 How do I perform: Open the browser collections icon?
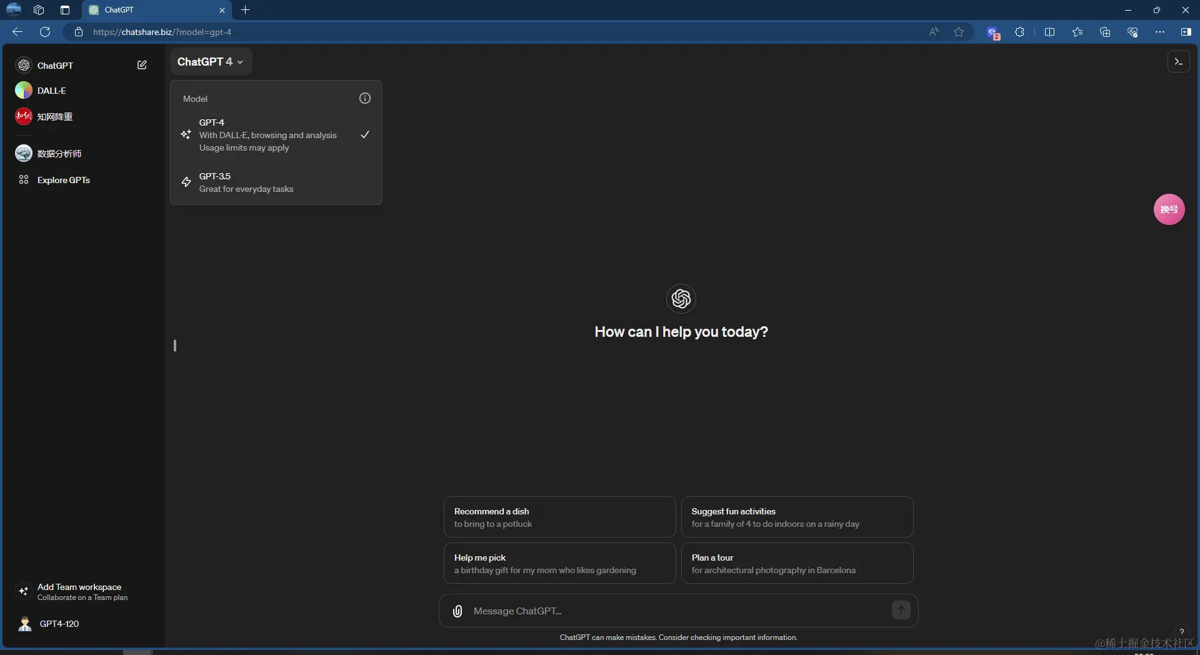[1105, 32]
